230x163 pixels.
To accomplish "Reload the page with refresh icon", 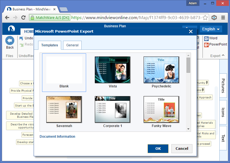I will 24,18.
